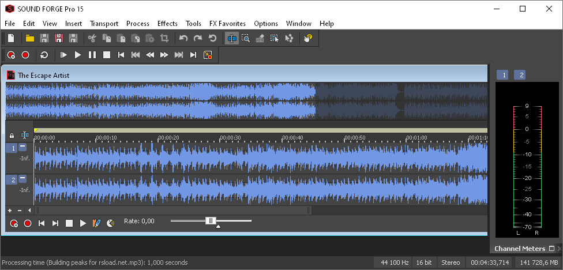563x270 pixels.
Task: Open the Process menu
Action: tap(138, 24)
